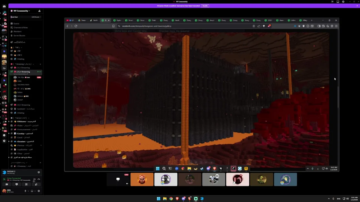Toggle noise suppression waveform icon
Image resolution: width=360 pixels, height=202 pixels.
pyautogui.click(x=34, y=179)
